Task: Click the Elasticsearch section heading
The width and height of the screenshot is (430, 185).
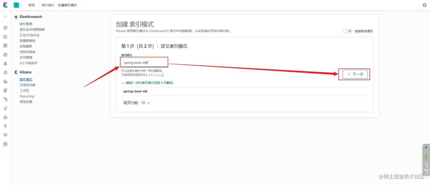Action: [31, 17]
